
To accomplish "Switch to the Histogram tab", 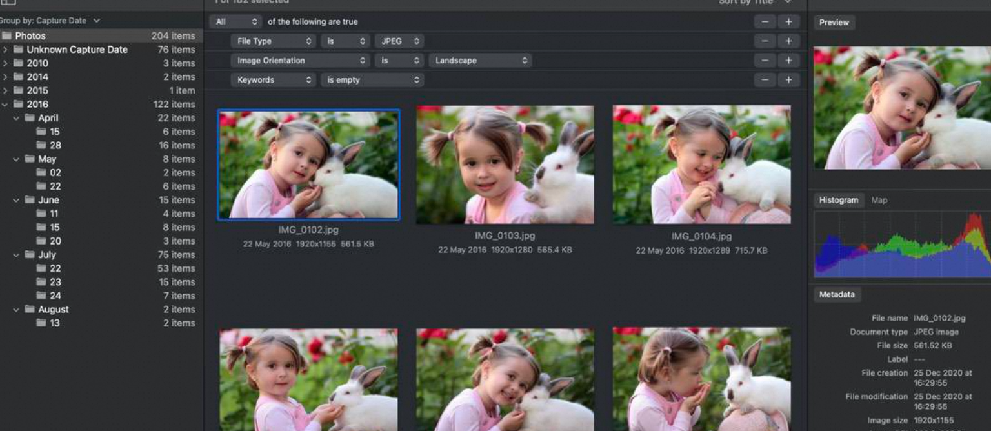I will 838,200.
